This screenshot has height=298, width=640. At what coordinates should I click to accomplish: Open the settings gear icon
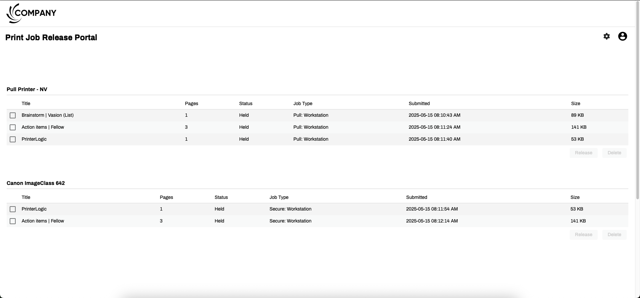point(607,37)
